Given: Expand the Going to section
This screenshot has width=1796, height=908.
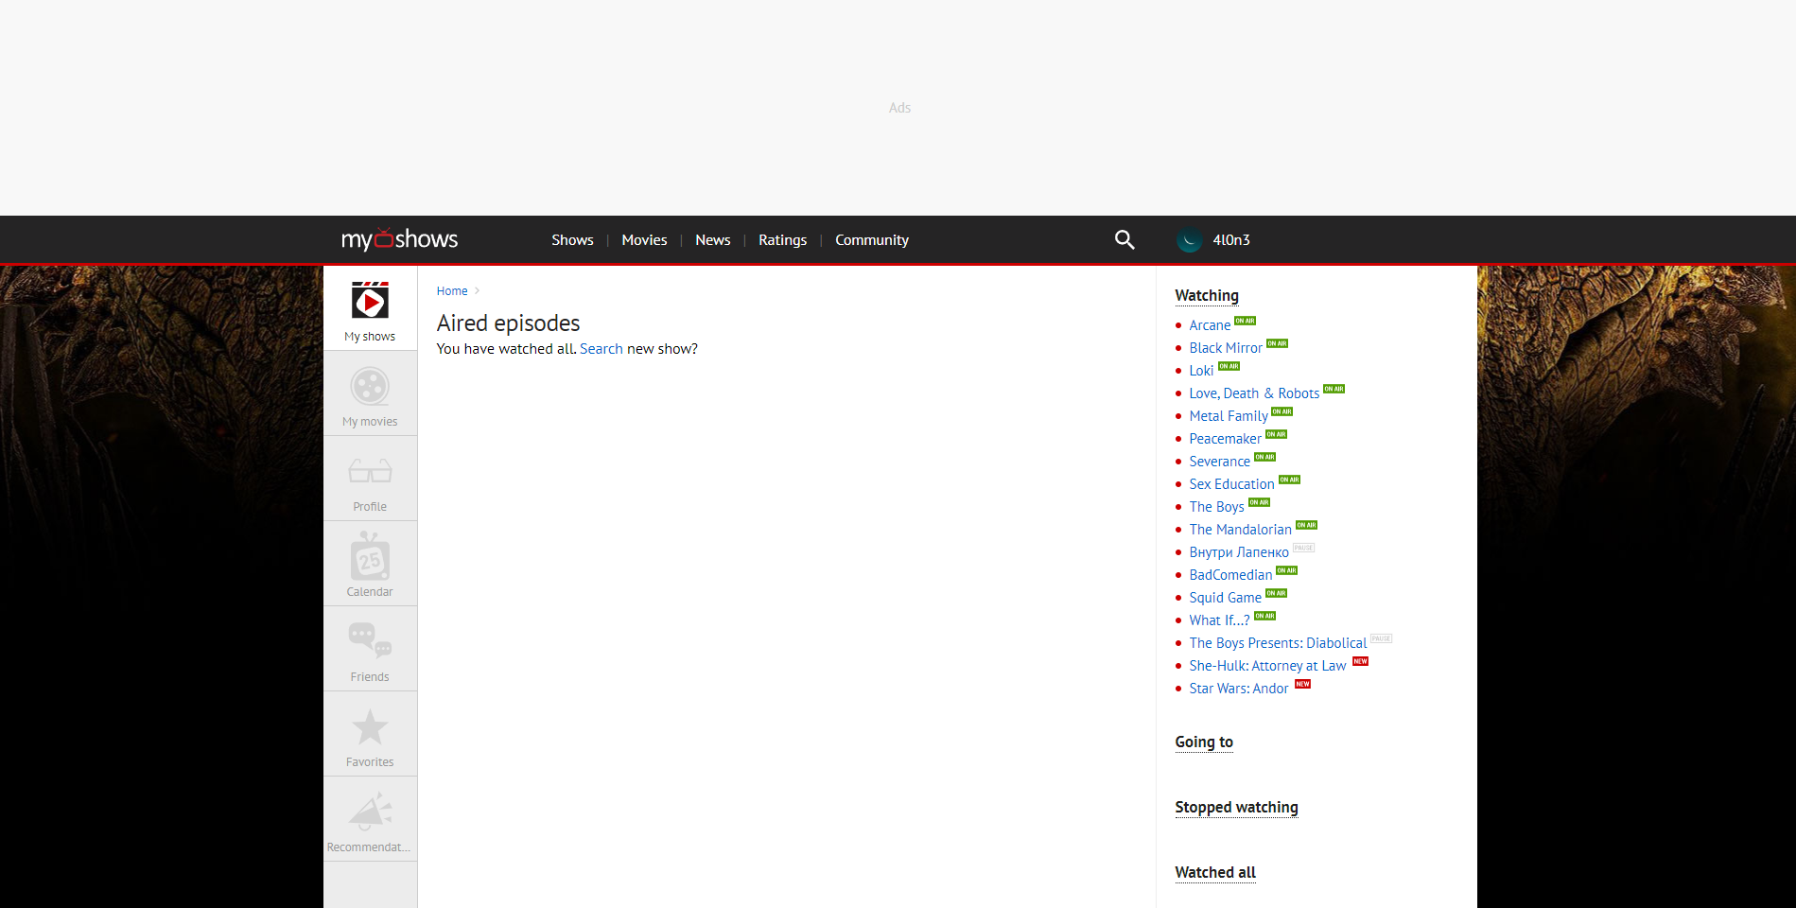Looking at the screenshot, I should pos(1203,742).
